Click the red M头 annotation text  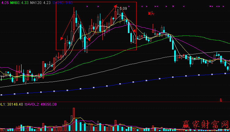coord(151,13)
